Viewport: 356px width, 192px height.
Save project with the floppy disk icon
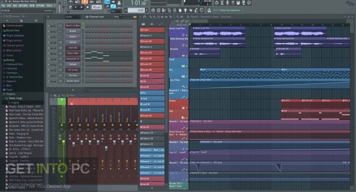tap(238, 3)
